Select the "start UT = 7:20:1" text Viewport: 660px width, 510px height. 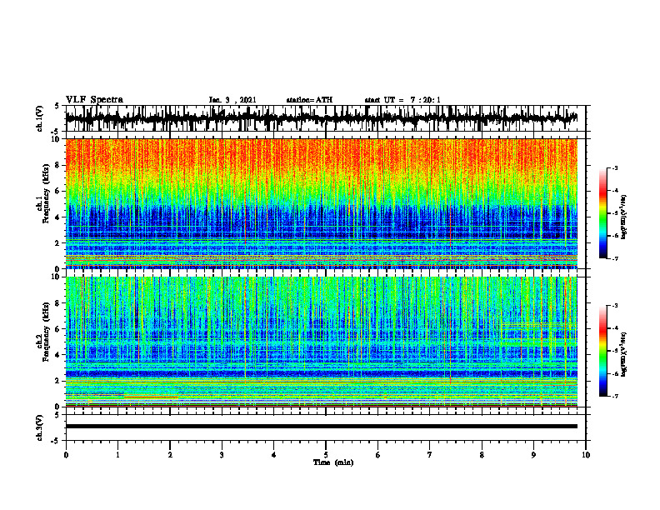pyautogui.click(x=402, y=100)
